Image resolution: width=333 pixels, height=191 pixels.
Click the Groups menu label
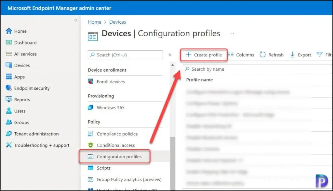tap(22, 122)
